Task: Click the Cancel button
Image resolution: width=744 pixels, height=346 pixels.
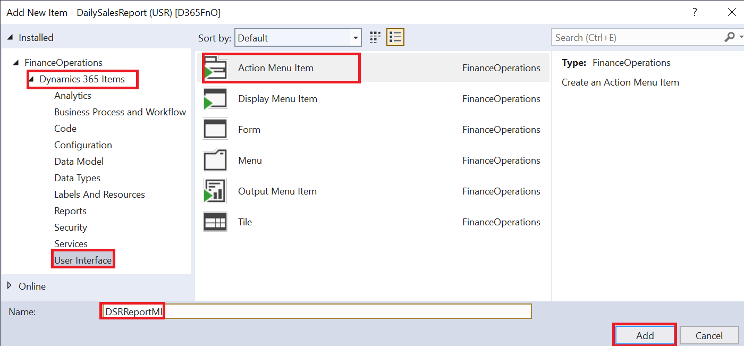Action: 709,335
